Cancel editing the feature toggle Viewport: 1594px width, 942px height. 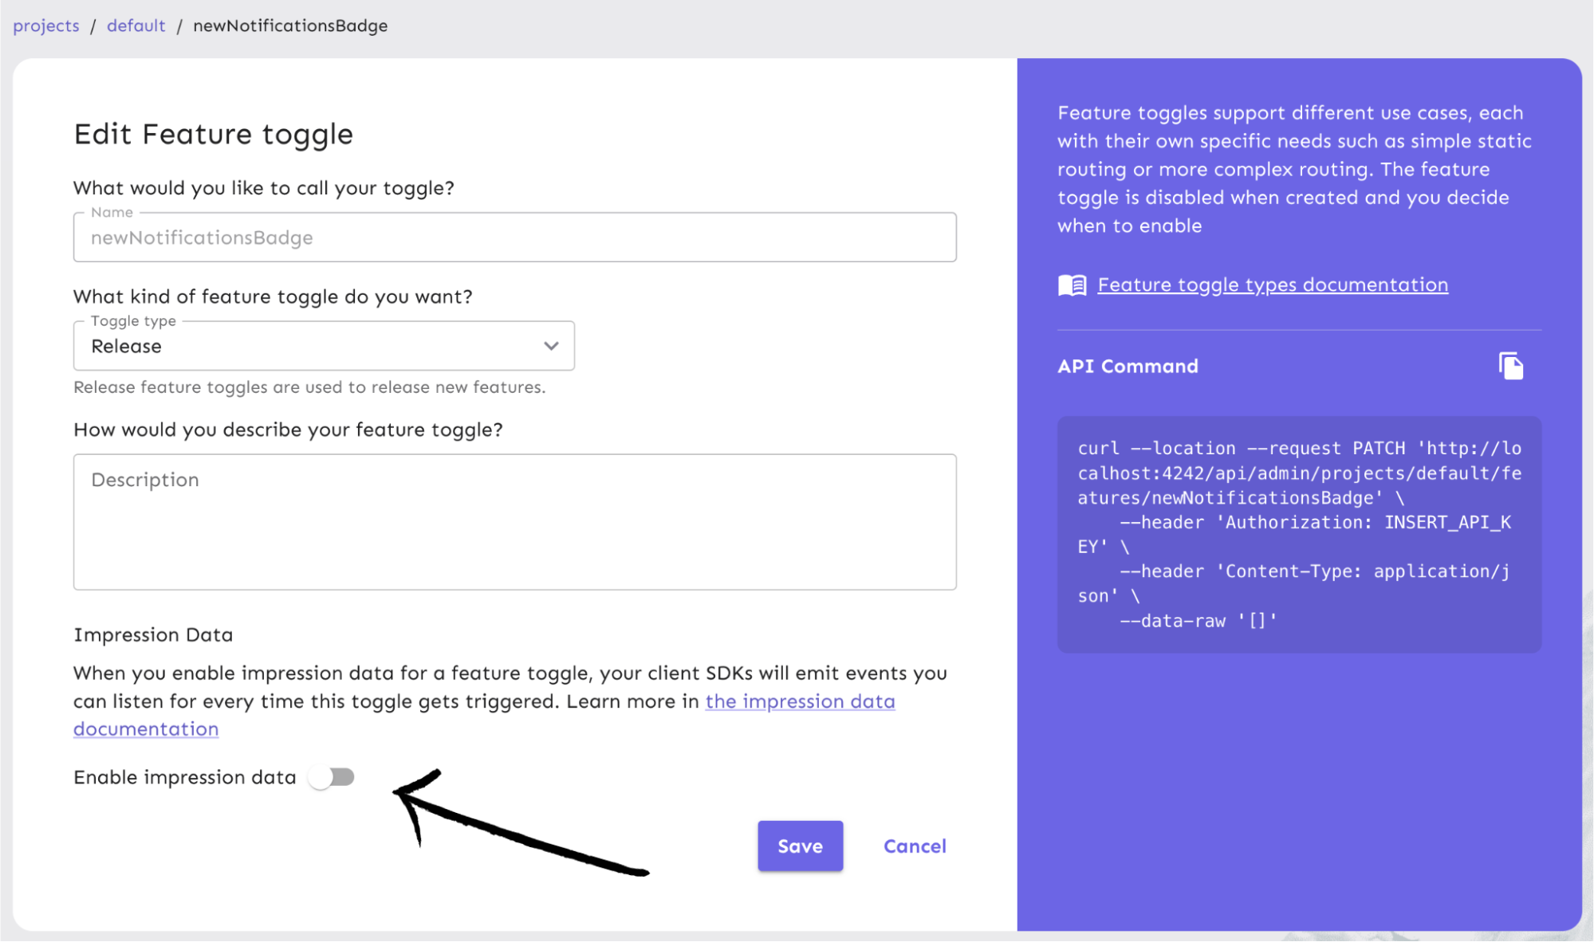click(914, 846)
